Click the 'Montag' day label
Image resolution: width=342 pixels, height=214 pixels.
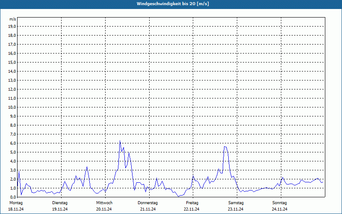click(16, 202)
